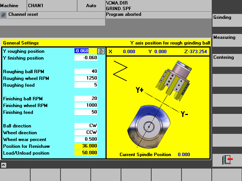Click the Y axis value in position bar

[160, 52]
